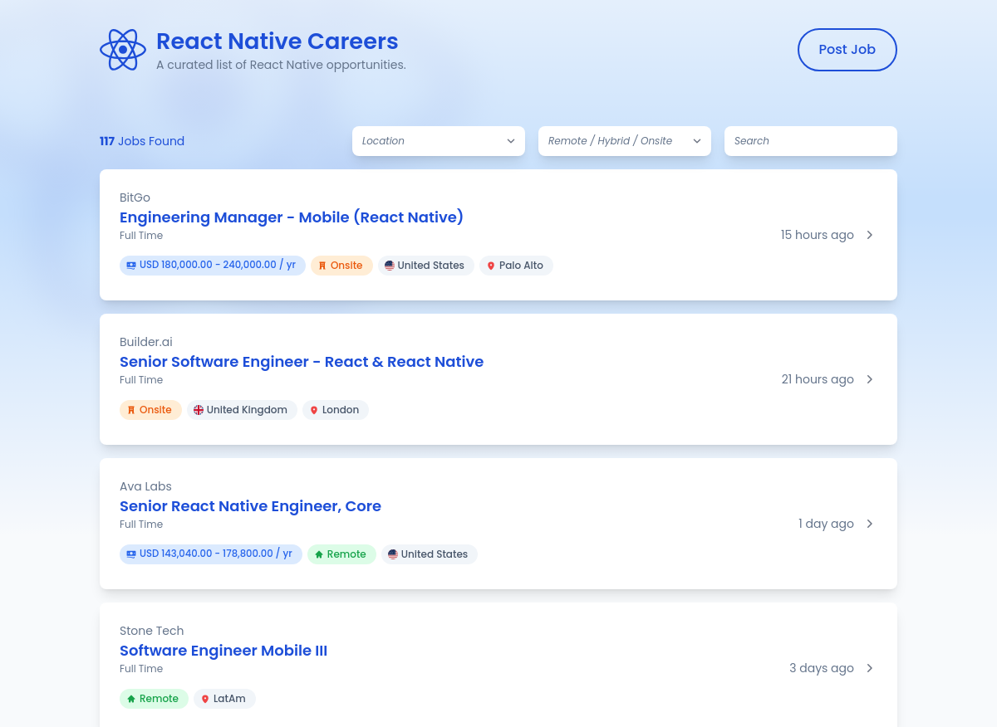
Task: Click the Onsite tag on Builder.ai job
Action: coord(150,410)
